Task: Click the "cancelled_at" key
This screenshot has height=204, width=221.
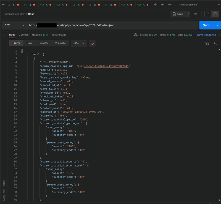Action: (x=50, y=85)
